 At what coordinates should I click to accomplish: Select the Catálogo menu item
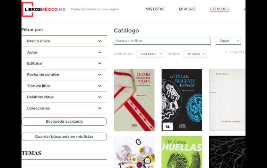click(x=219, y=9)
